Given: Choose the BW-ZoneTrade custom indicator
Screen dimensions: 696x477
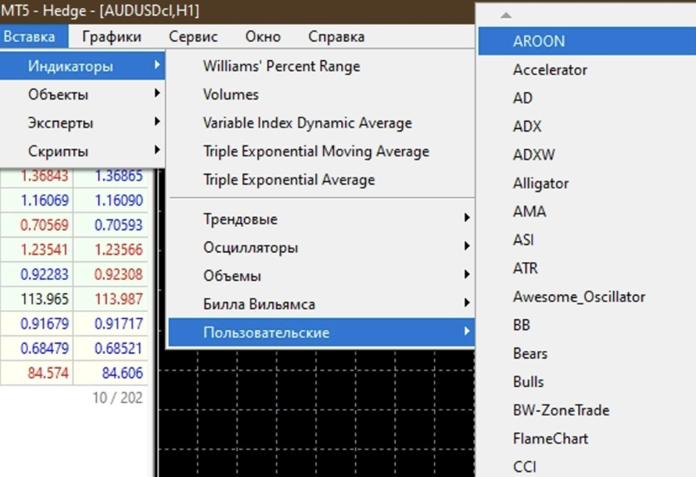Looking at the screenshot, I should tap(587, 411).
